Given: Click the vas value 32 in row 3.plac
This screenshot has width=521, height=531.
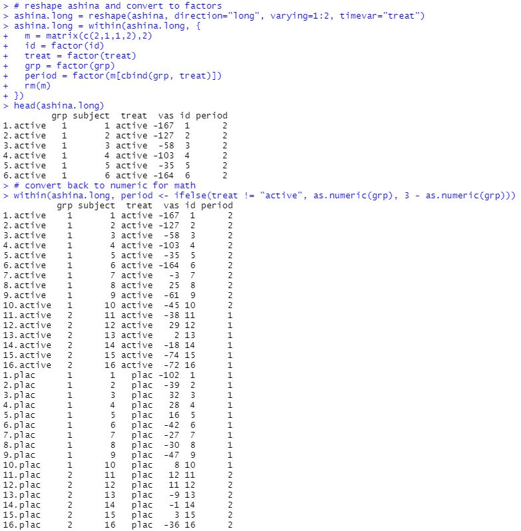Looking at the screenshot, I should click(x=176, y=395).
